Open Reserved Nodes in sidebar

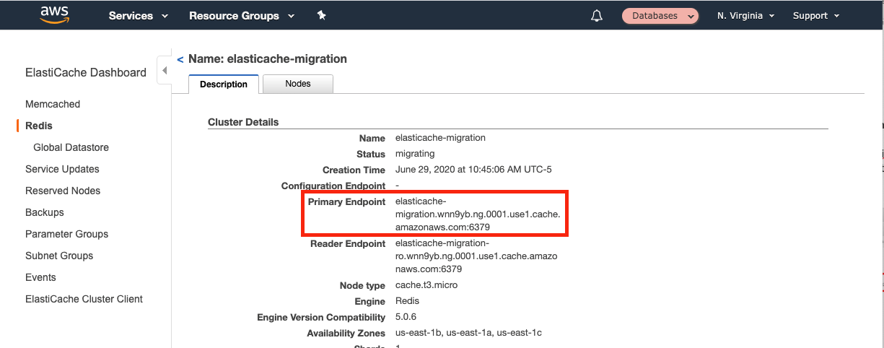pos(63,191)
